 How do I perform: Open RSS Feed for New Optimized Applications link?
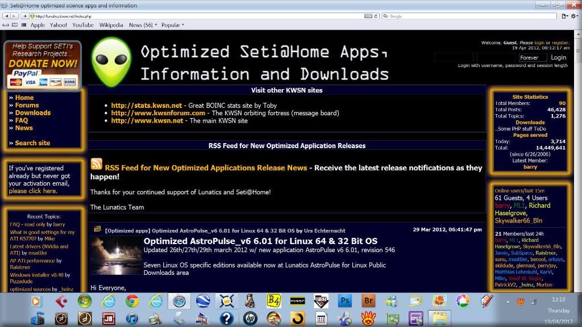pyautogui.click(x=206, y=168)
